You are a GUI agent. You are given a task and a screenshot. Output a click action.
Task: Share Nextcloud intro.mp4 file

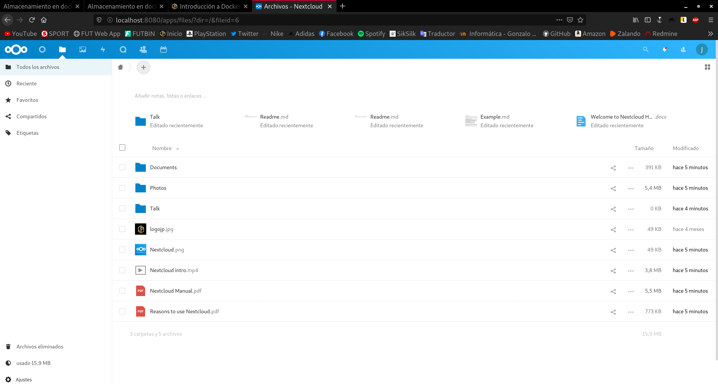tap(613, 271)
